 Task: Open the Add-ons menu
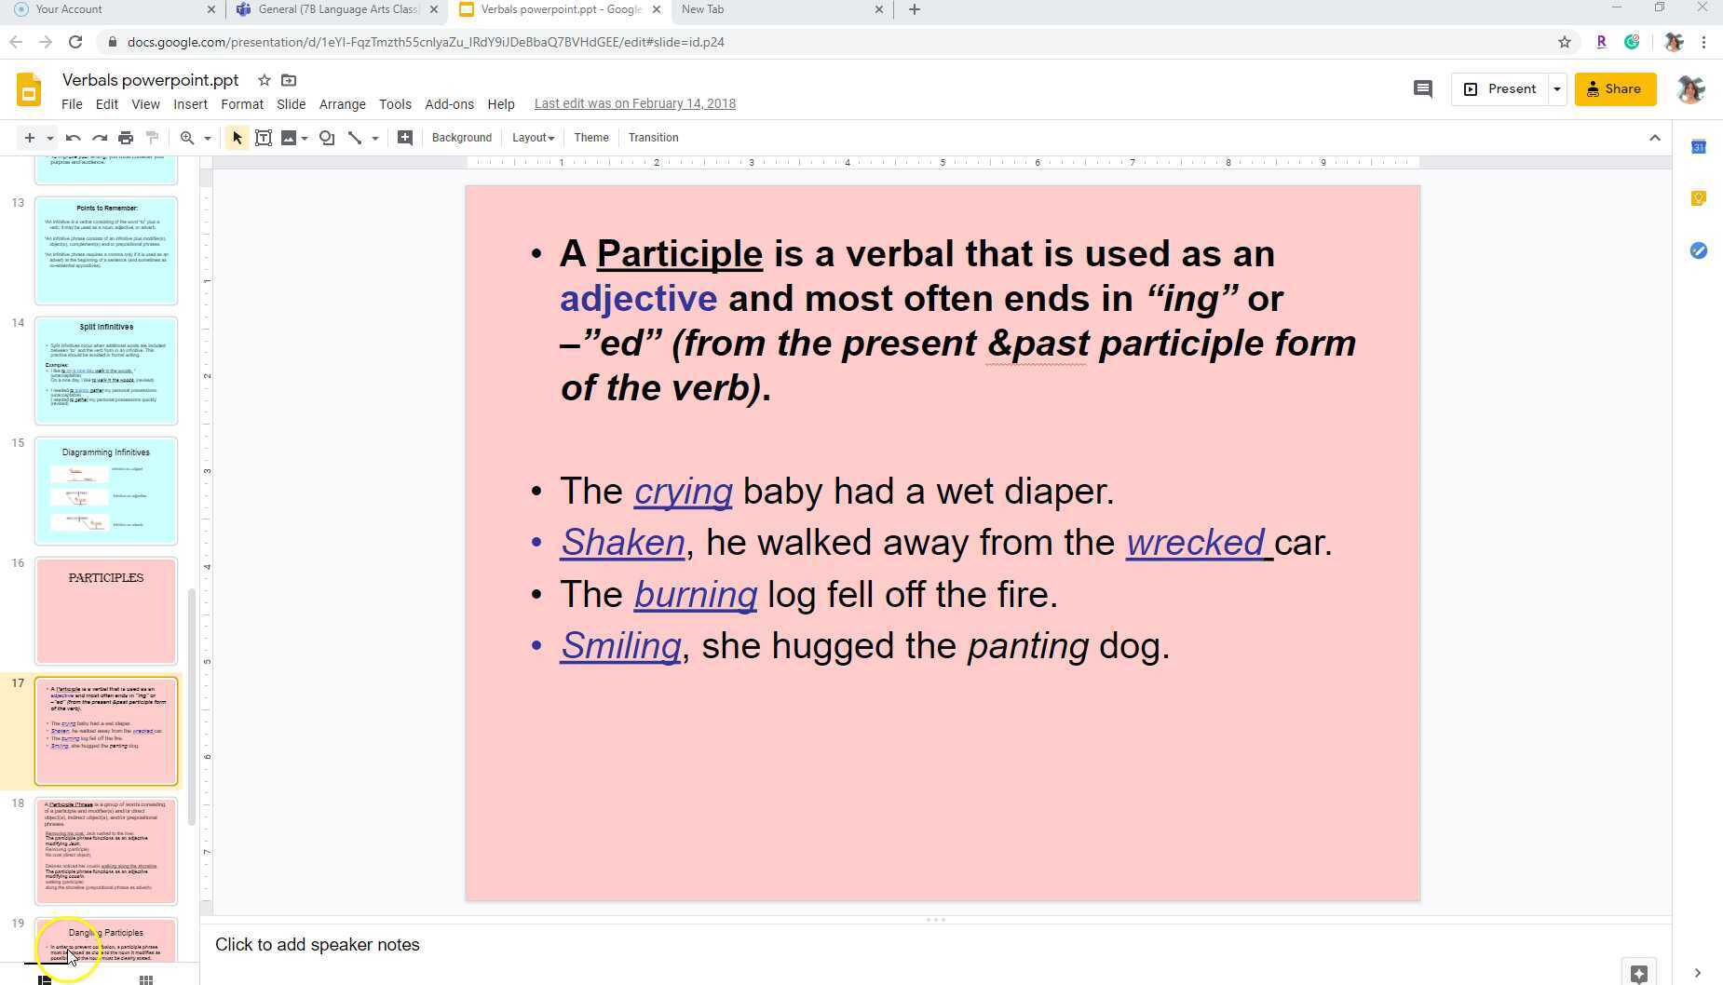point(449,104)
